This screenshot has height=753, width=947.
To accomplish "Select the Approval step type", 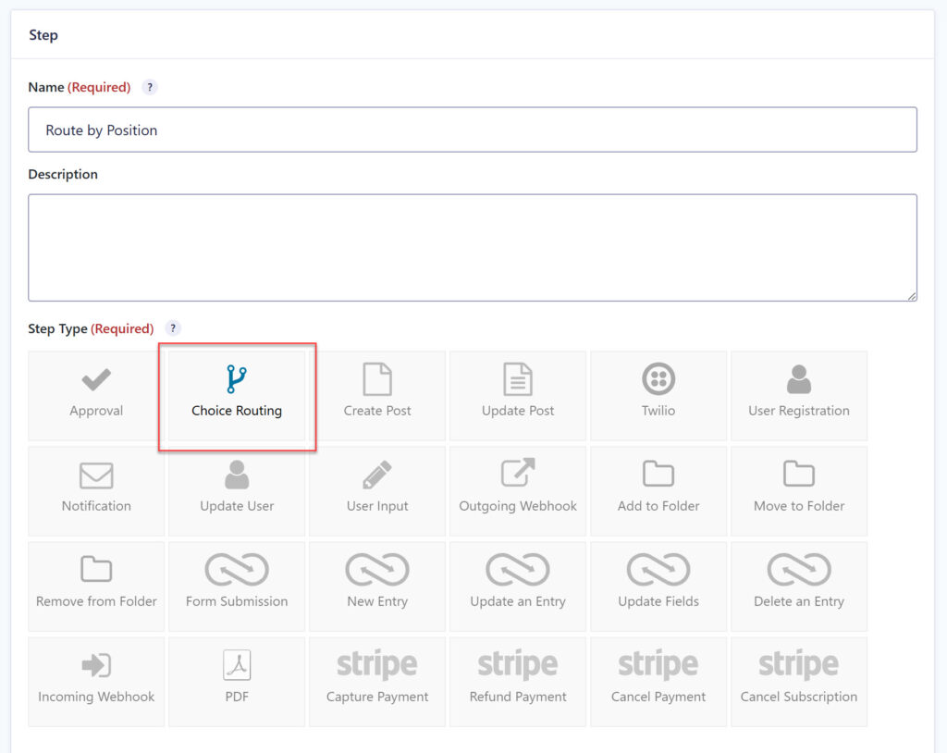I will pyautogui.click(x=96, y=396).
